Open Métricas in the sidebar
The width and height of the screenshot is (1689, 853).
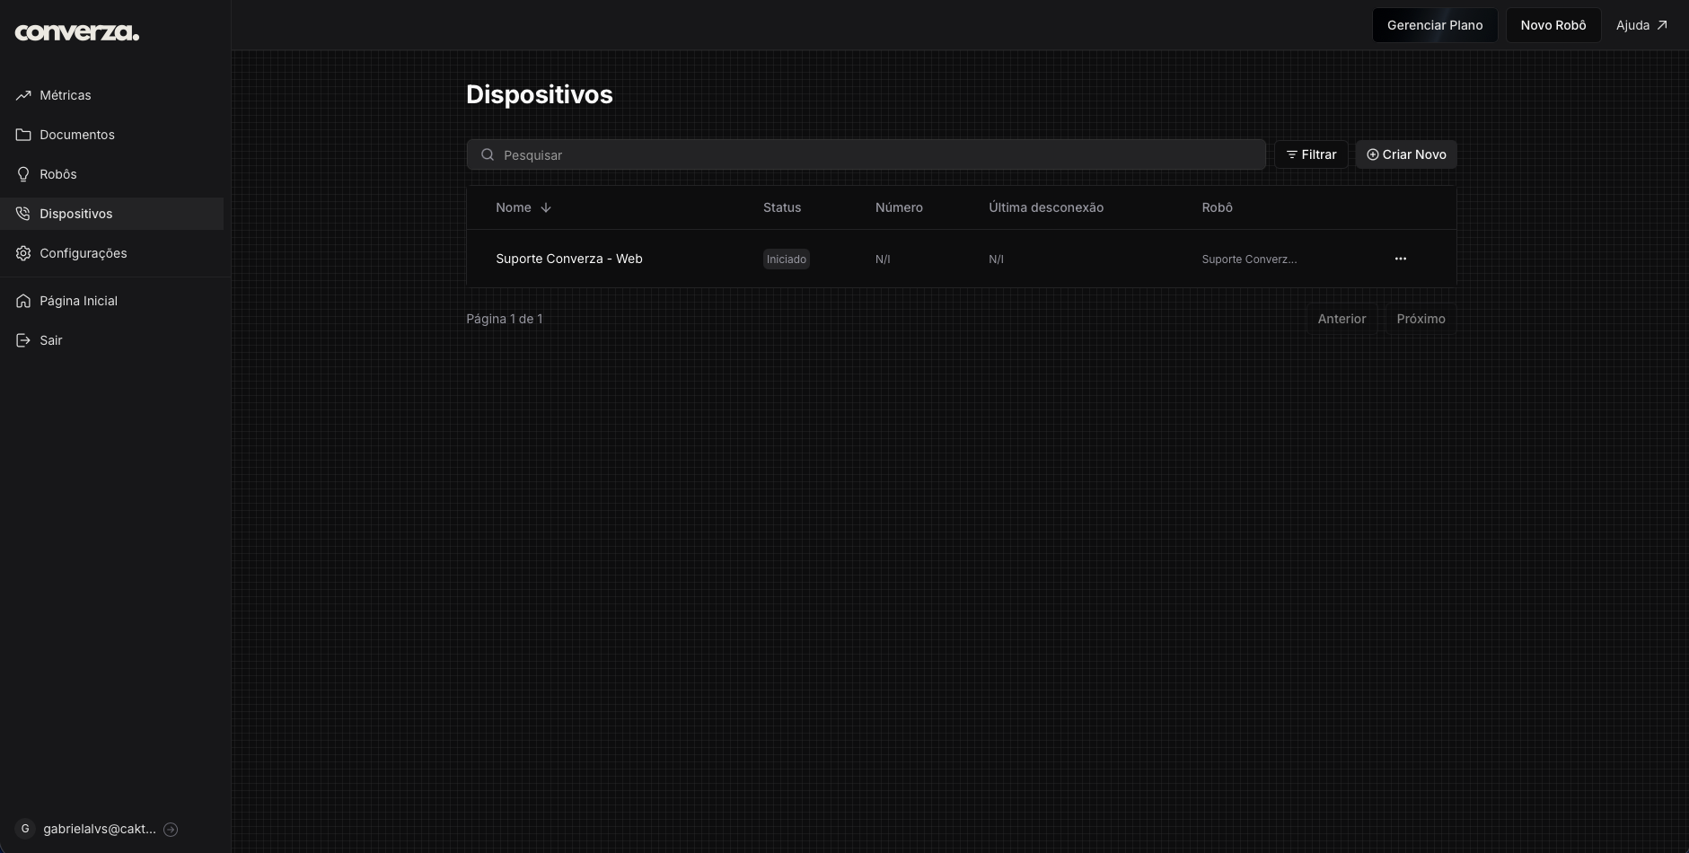[x=111, y=95]
